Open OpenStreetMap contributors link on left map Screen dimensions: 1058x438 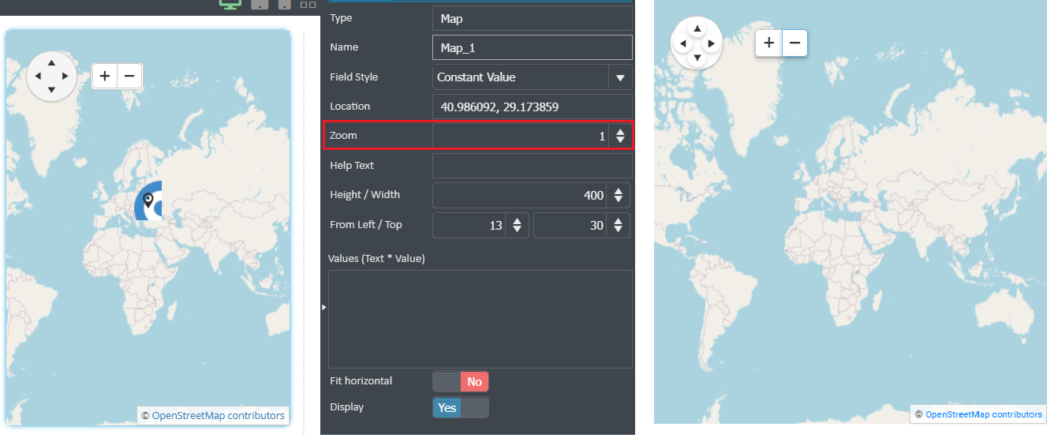click(219, 415)
